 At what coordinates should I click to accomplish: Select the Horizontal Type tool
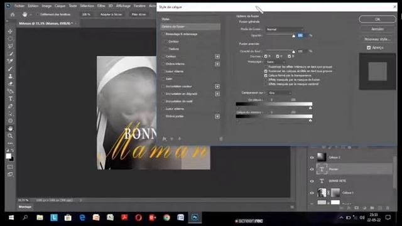pos(10,99)
